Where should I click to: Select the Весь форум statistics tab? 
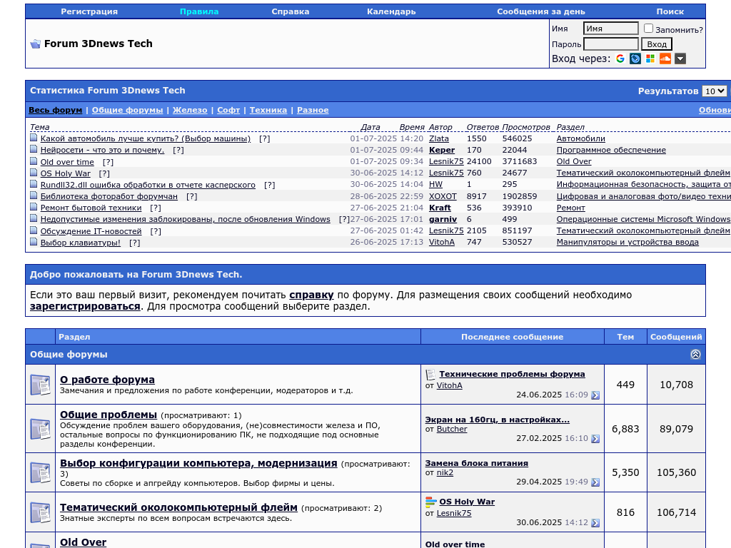56,110
